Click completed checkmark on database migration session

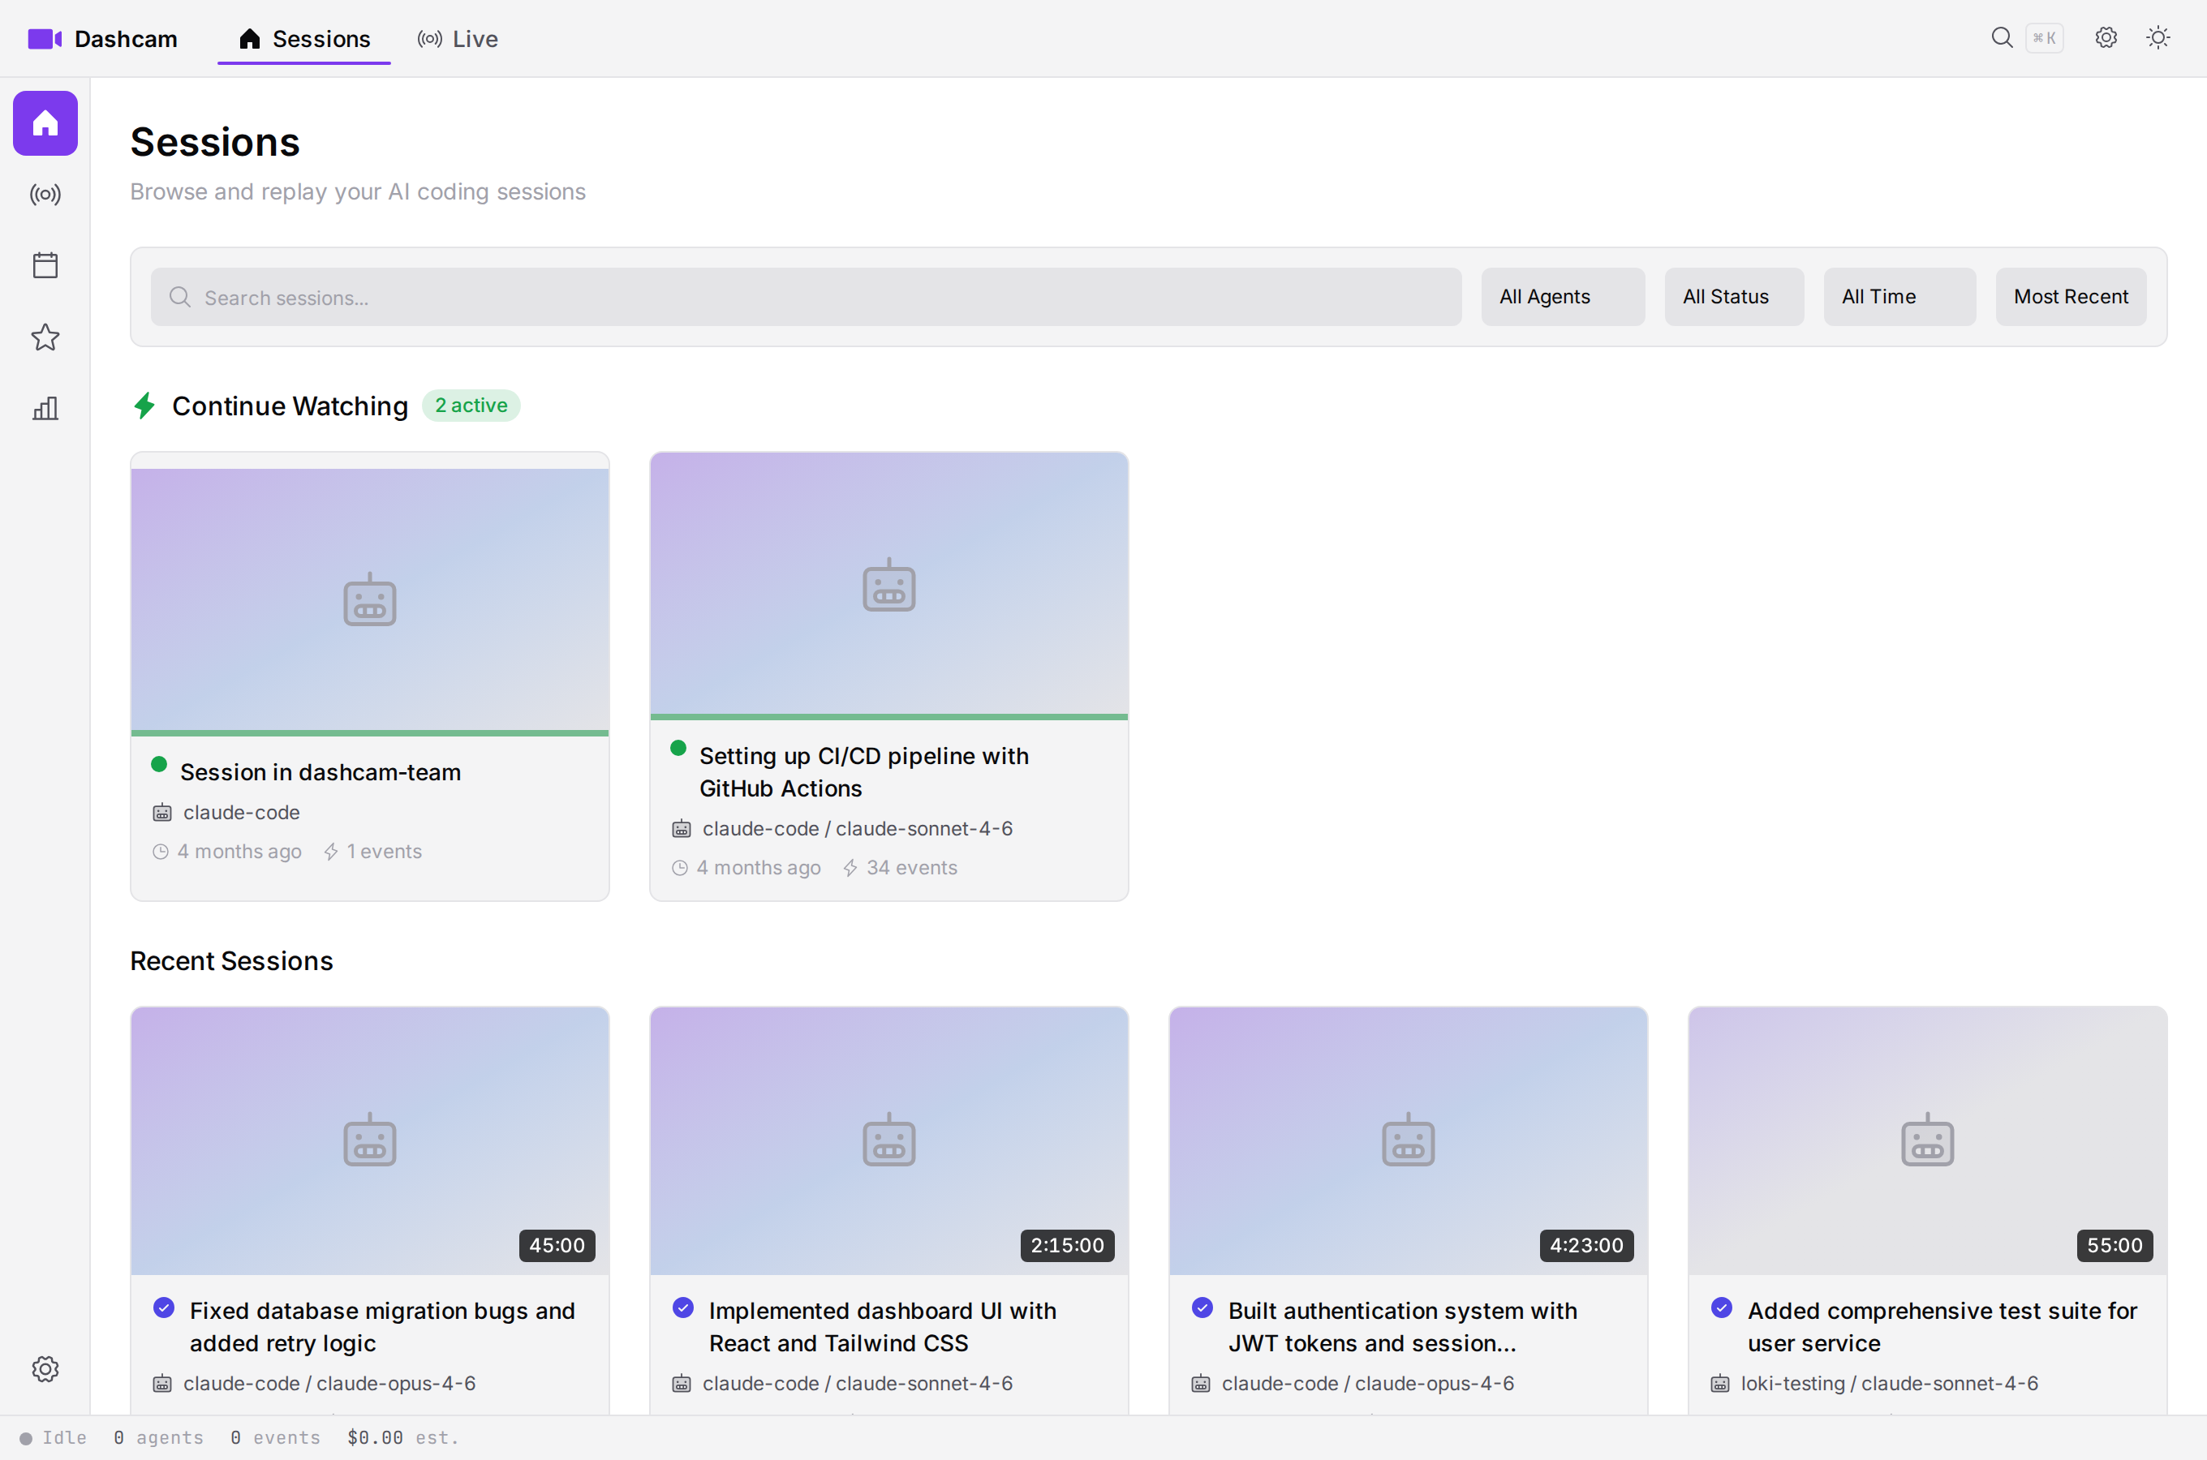164,1308
